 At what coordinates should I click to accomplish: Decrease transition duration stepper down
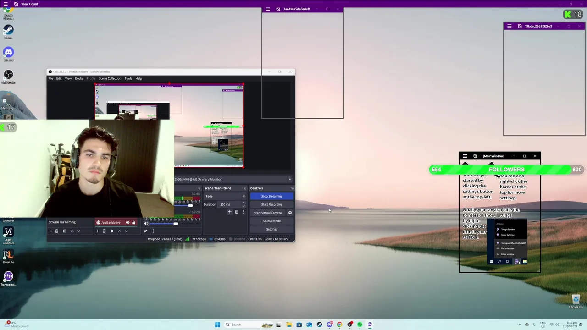[x=244, y=206]
